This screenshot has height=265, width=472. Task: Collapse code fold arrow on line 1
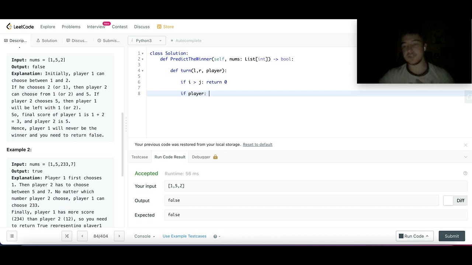(143, 53)
